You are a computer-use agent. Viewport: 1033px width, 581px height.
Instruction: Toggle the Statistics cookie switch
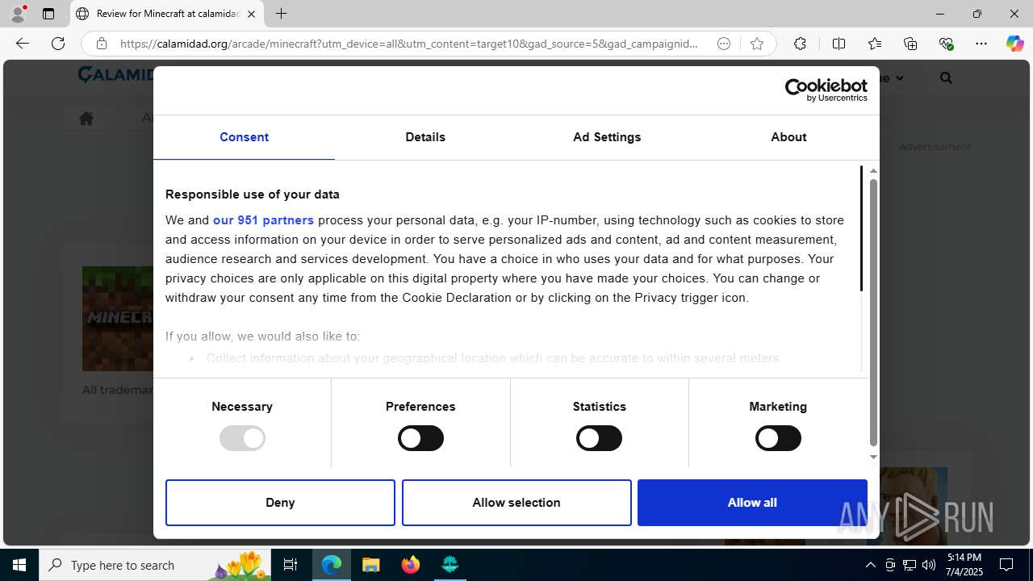tap(599, 438)
